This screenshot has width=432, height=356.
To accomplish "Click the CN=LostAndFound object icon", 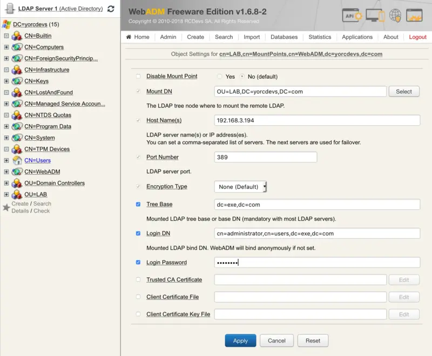I will (x=17, y=92).
